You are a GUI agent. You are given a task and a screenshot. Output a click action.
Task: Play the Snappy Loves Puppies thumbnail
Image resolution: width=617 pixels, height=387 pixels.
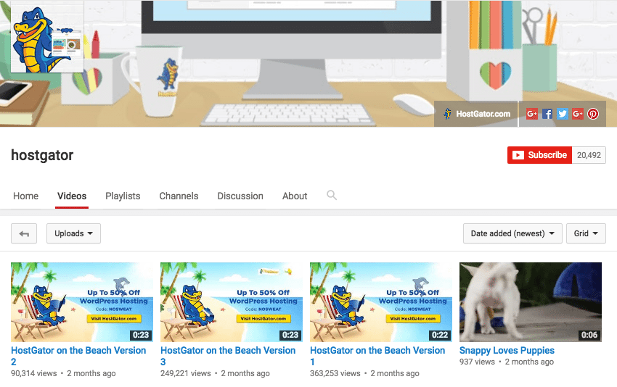point(531,302)
